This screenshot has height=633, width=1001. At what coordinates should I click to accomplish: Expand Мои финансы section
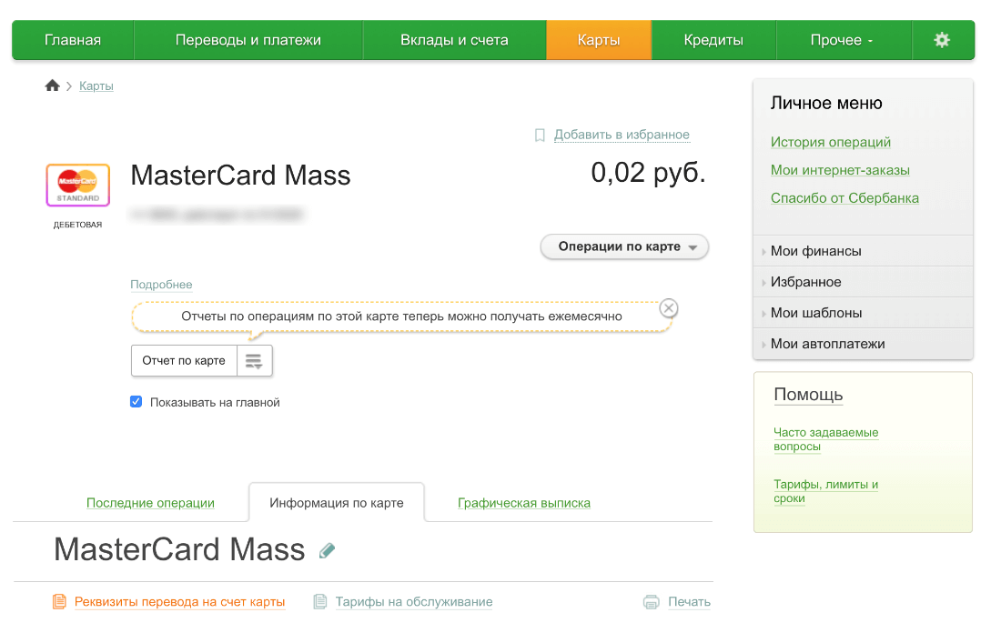point(863,251)
